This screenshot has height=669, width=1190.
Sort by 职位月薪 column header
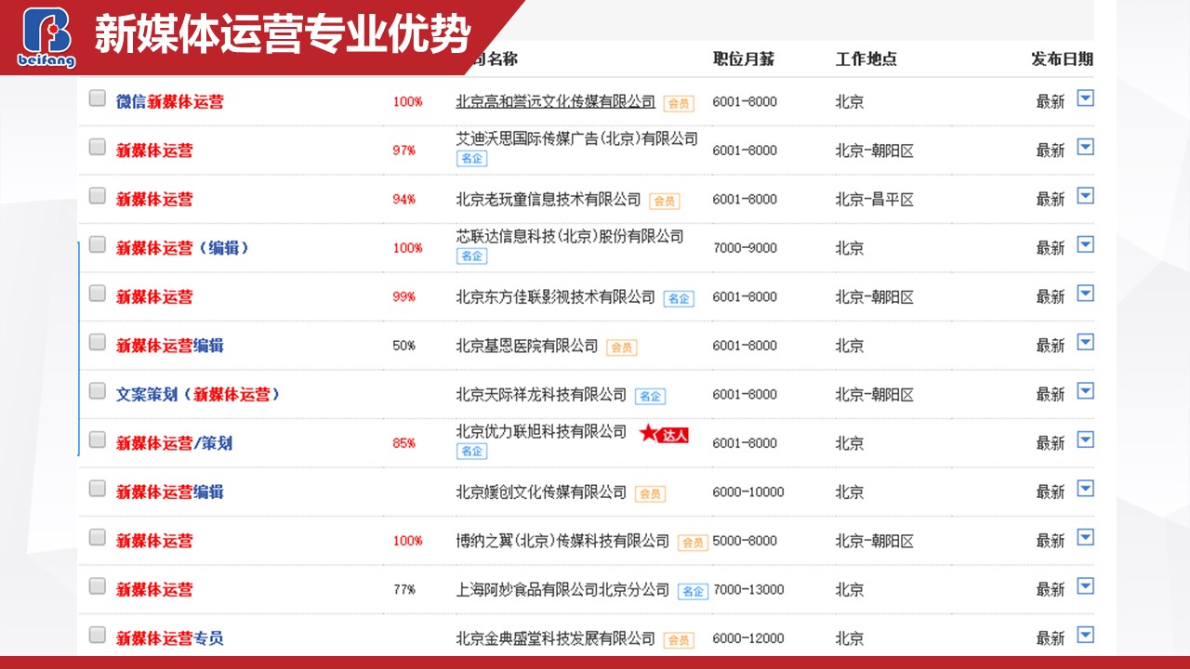(744, 59)
